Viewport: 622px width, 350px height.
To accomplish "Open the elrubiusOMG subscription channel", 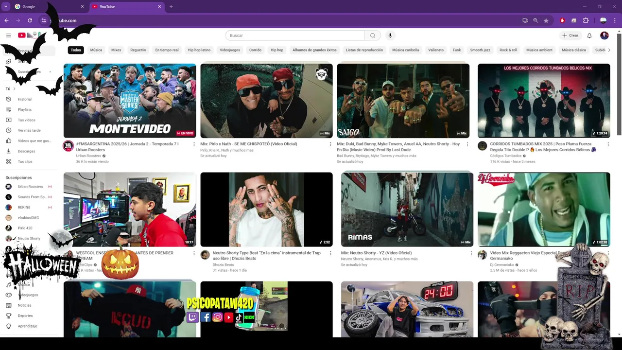I will (x=29, y=218).
